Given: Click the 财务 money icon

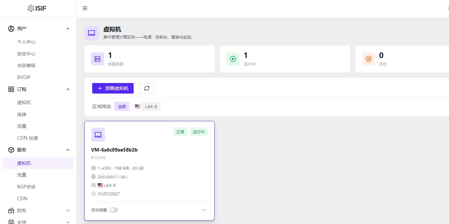Looking at the screenshot, I should point(11,210).
